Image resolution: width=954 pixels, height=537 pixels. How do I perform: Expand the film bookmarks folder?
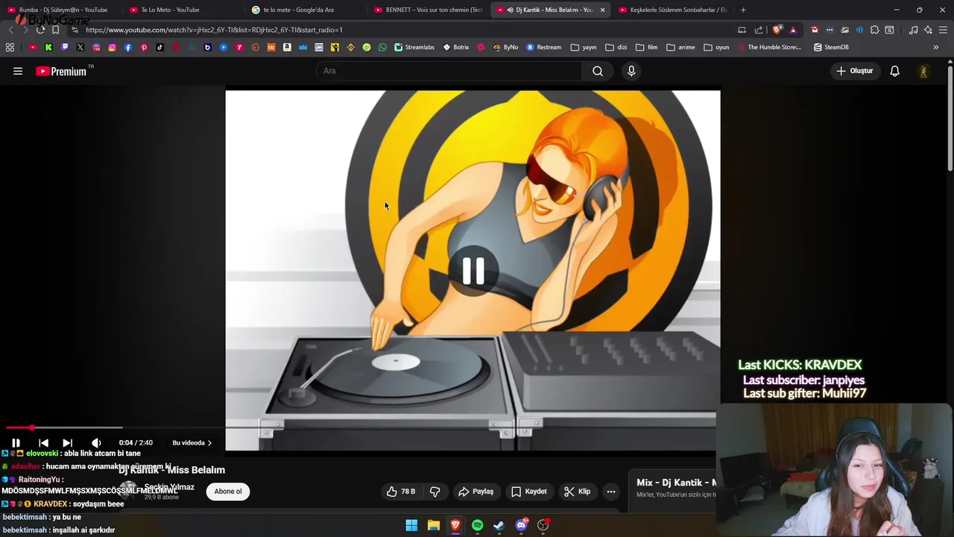(647, 47)
